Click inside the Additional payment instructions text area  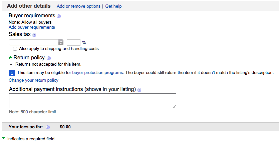[92, 101]
